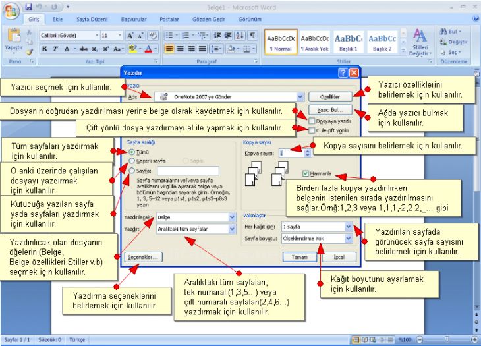The height and width of the screenshot is (346, 481).
Task: Shrink font size with small A
Action: pyautogui.click(x=141, y=36)
